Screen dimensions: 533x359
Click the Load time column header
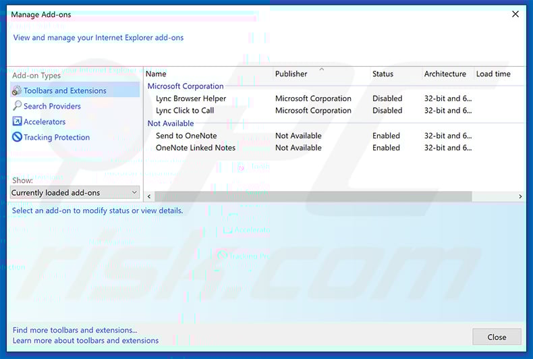click(x=493, y=74)
